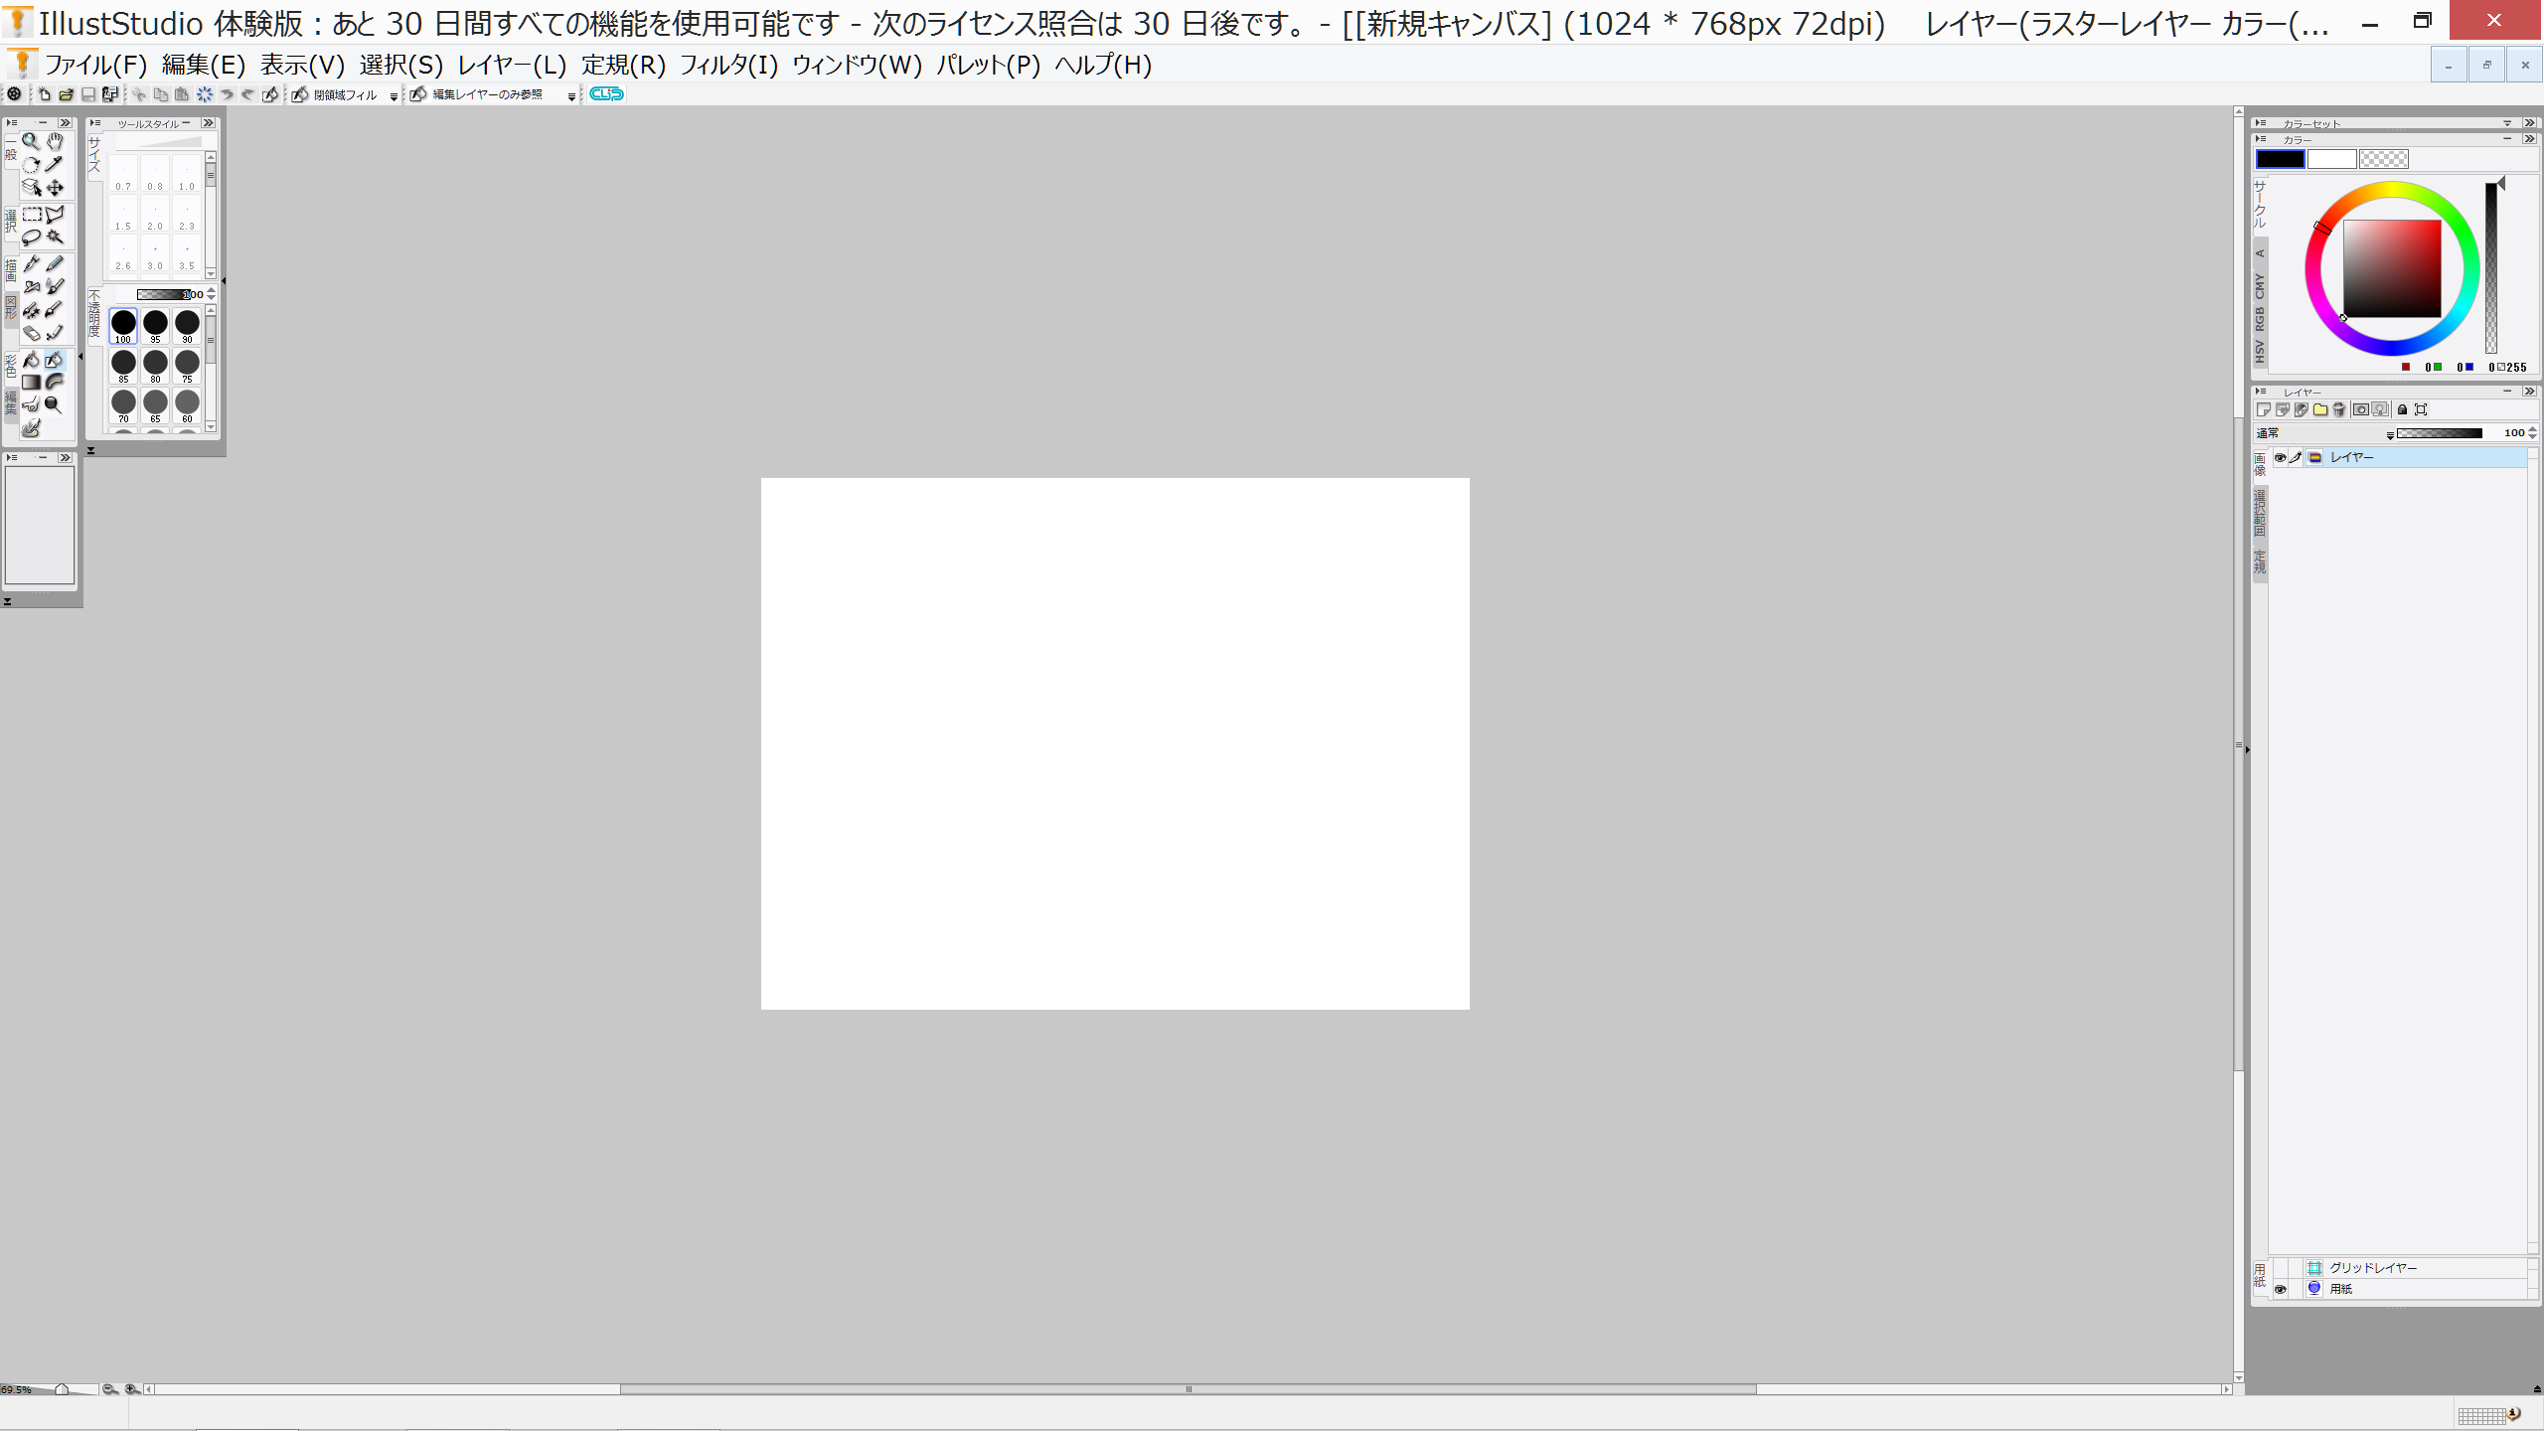2544x1431 pixels.
Task: Toggle visibility of グリッドレイヤー
Action: click(x=2280, y=1268)
